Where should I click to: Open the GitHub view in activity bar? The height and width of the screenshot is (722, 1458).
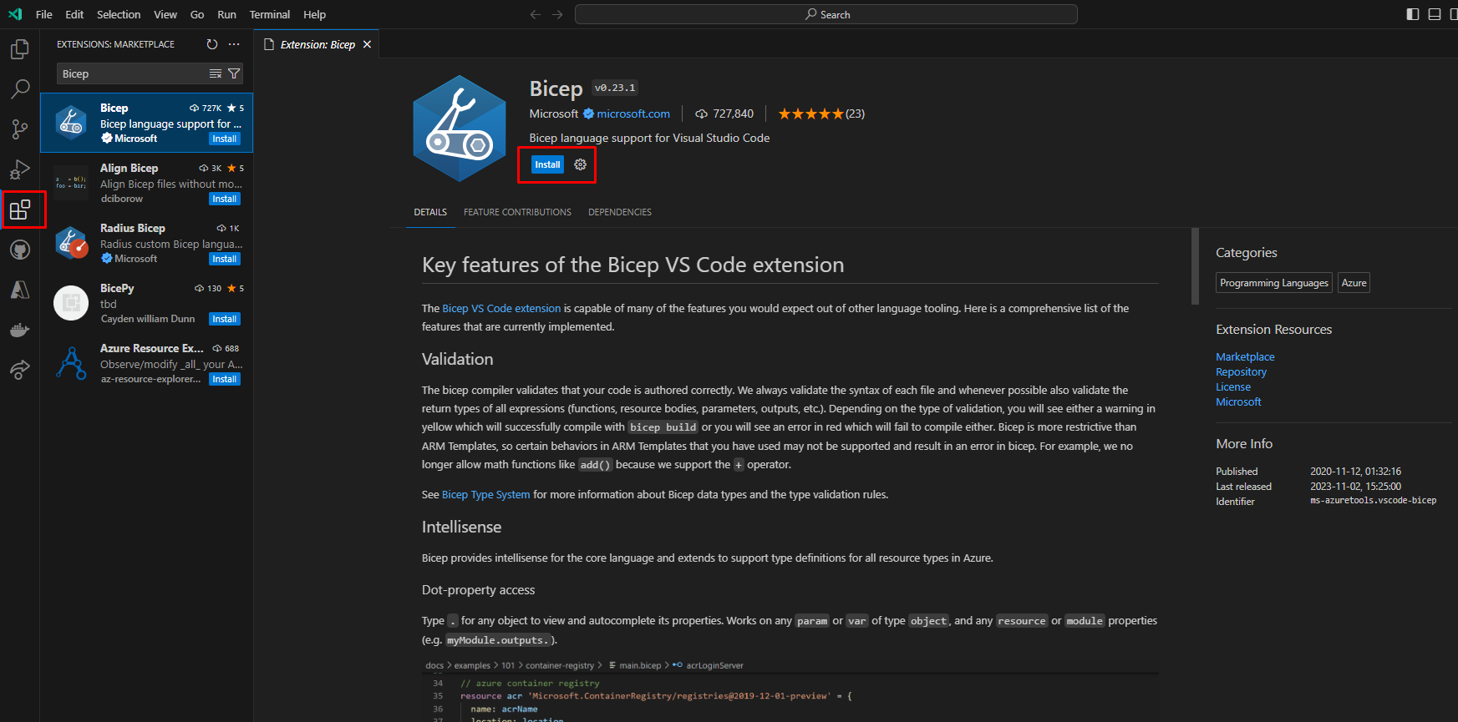20,250
